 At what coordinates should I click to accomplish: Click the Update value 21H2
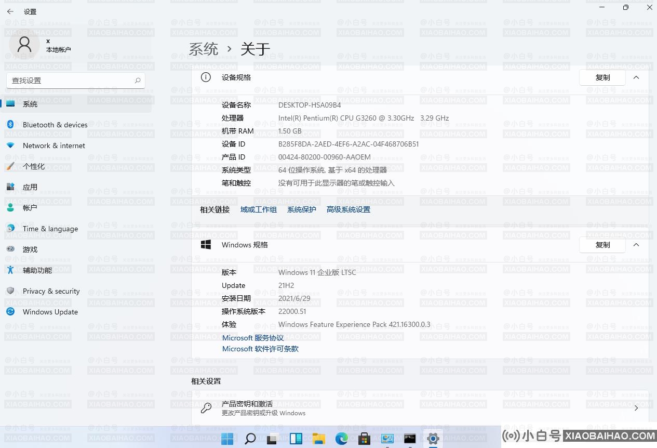pos(287,285)
